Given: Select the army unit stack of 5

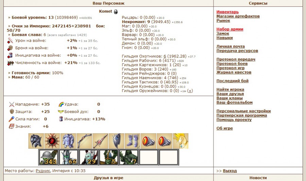Looking at the screenshot, I should tap(109, 158).
